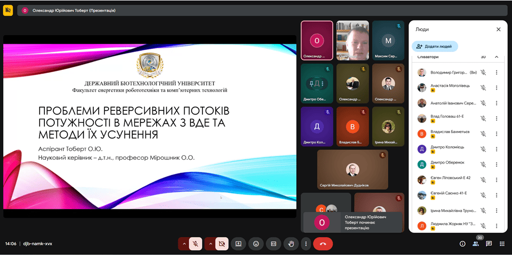Click the red leave call button
The height and width of the screenshot is (255, 512).
coord(323,243)
